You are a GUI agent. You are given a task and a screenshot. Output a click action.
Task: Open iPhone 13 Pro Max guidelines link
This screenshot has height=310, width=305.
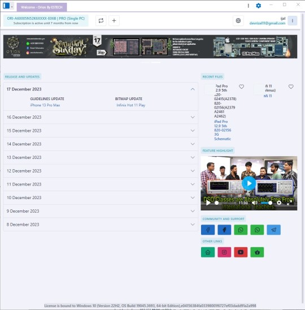coord(45,105)
